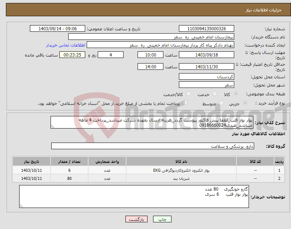Click the ردیف column header
The image size is (291, 229).
tap(279, 161)
